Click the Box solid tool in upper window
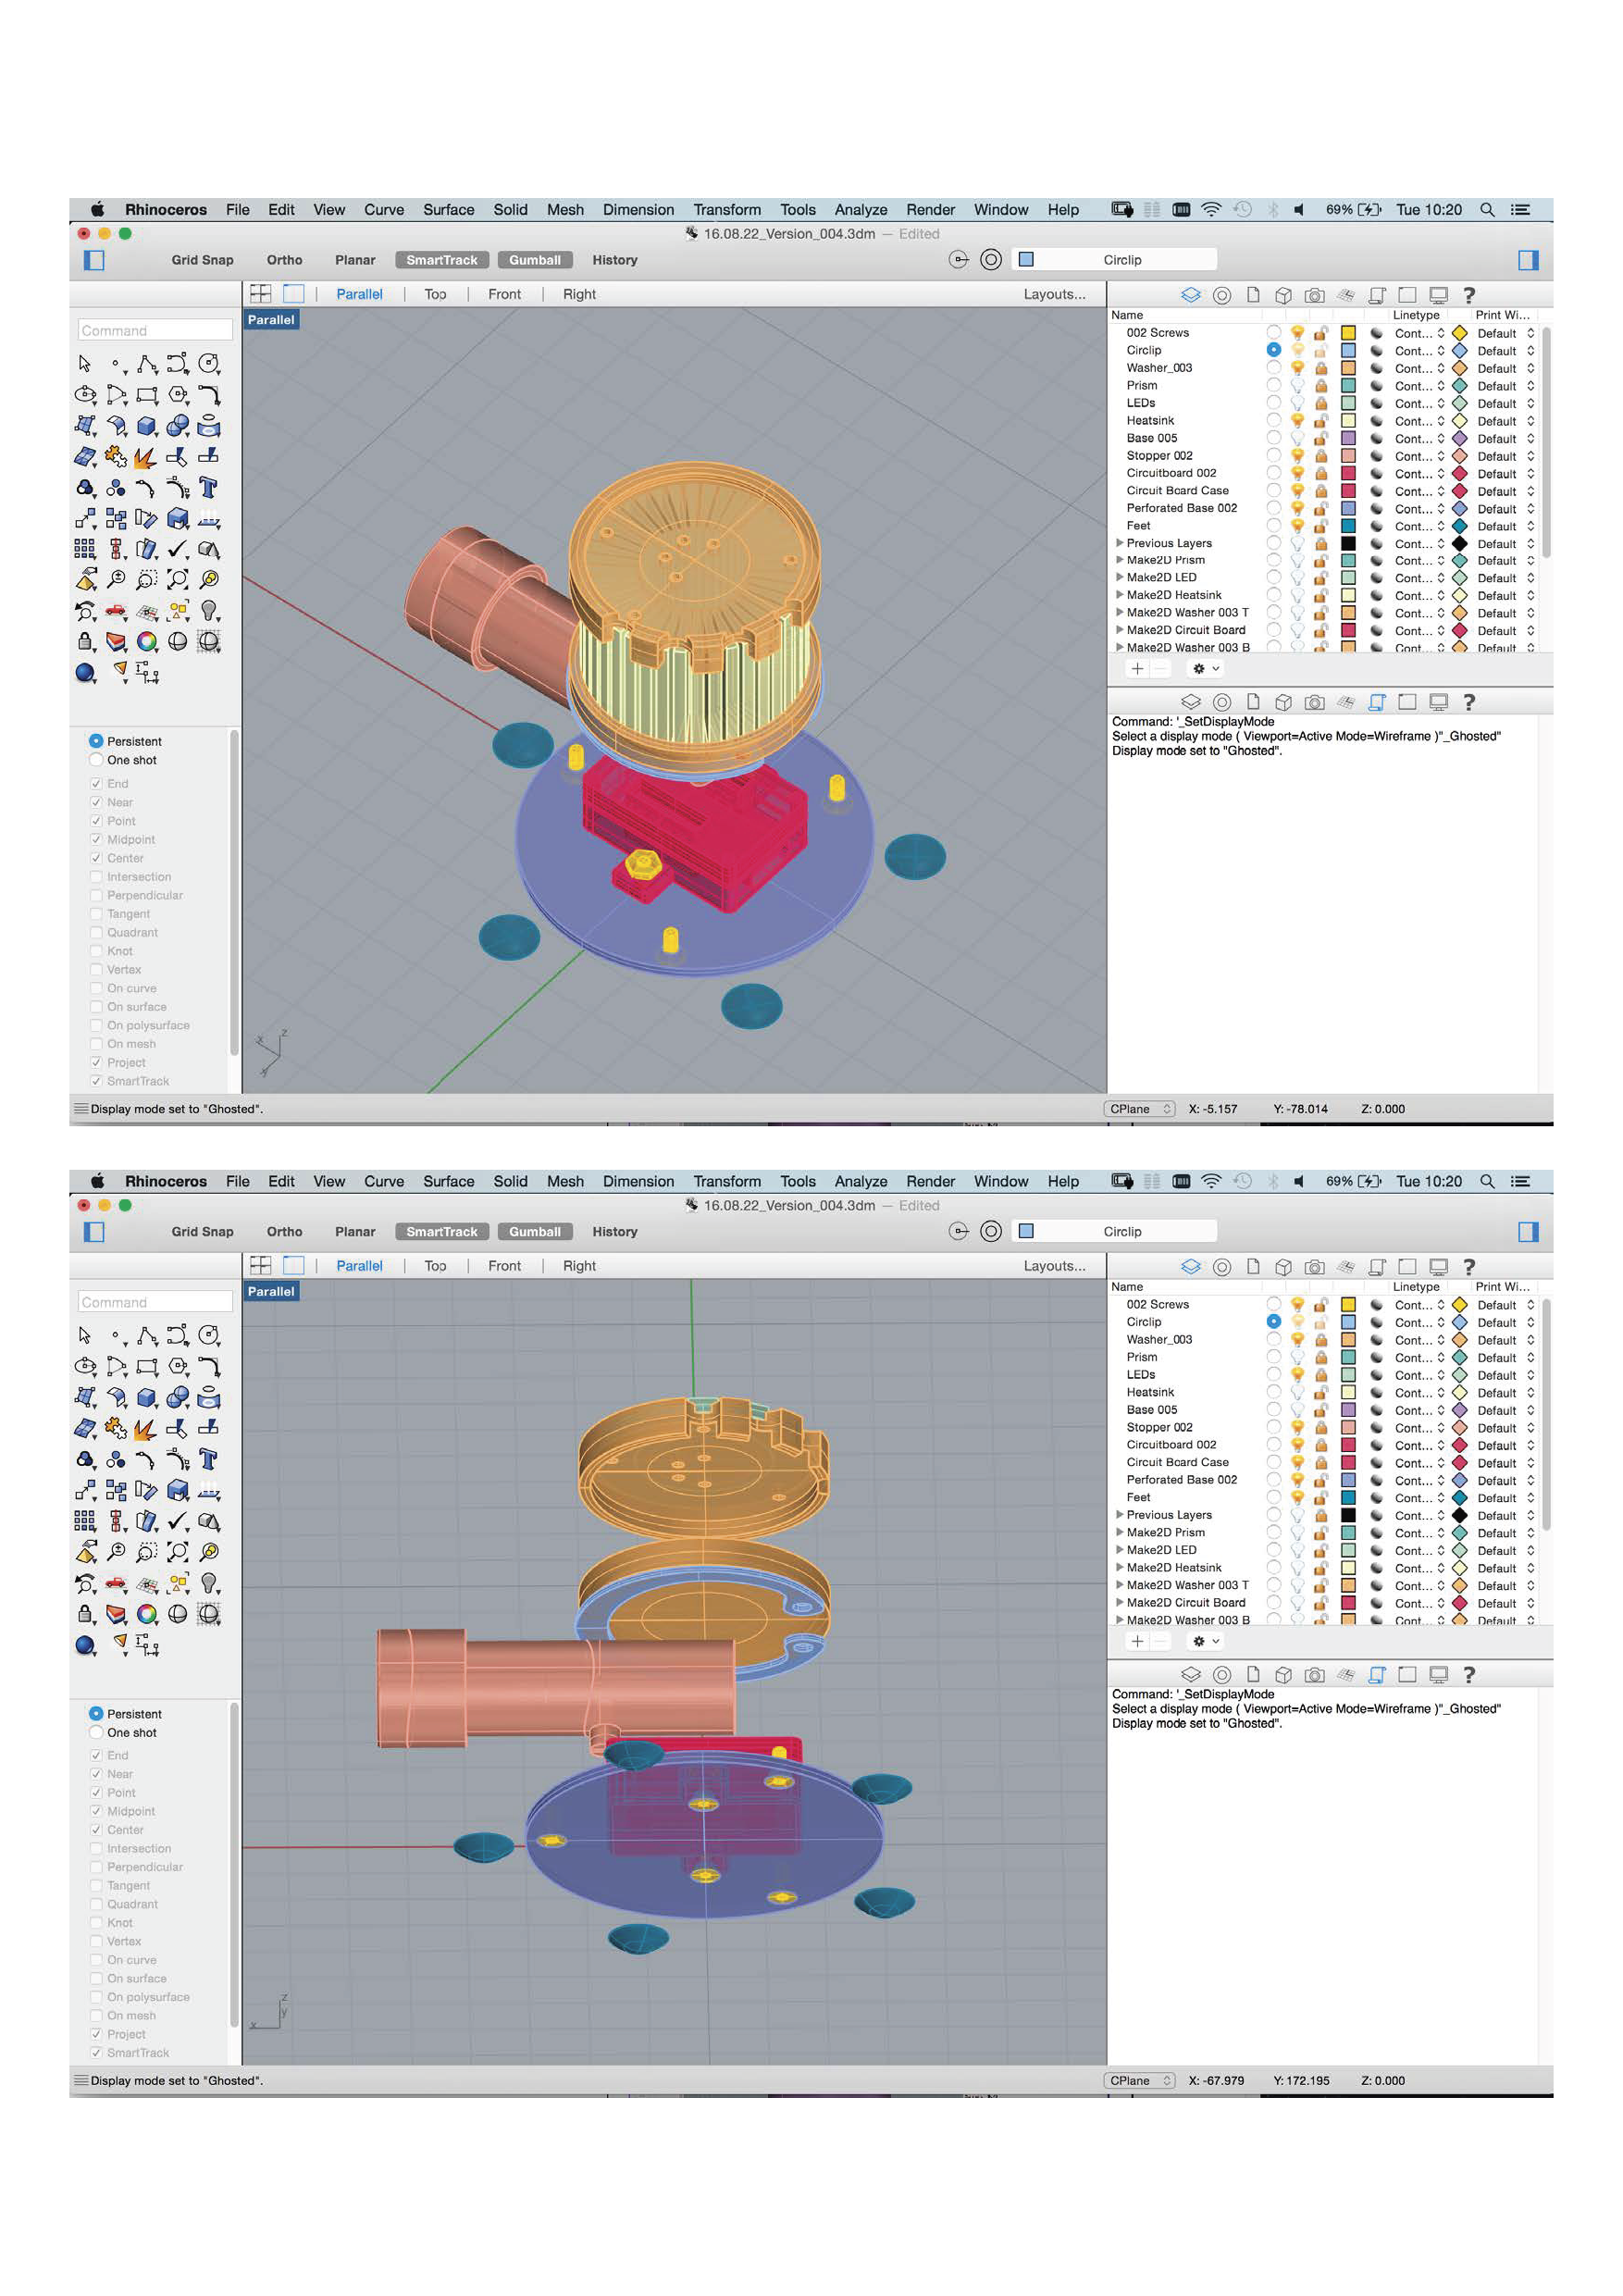Screen dimensions: 1623x2296 [147, 426]
